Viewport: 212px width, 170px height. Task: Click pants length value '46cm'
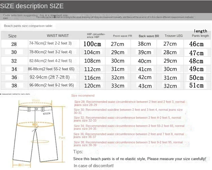click(196, 44)
